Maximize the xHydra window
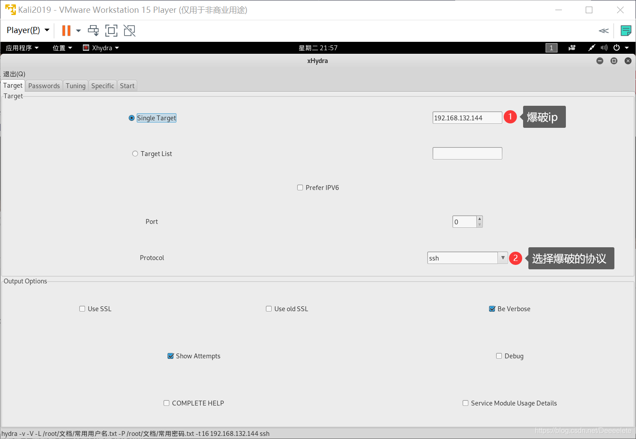This screenshot has width=636, height=439. coord(614,61)
